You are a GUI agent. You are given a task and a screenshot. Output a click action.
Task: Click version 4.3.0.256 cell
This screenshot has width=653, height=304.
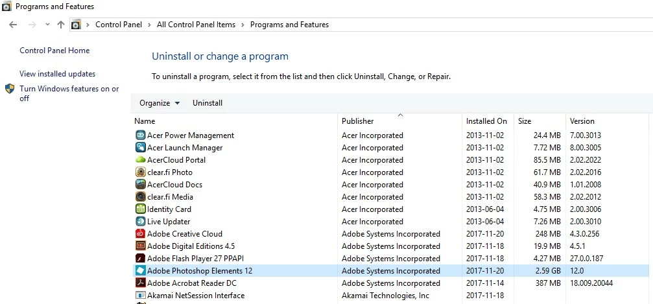(586, 233)
